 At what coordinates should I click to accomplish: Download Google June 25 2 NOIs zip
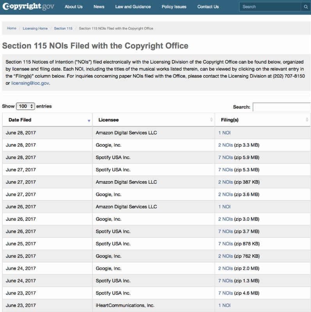pyautogui.click(x=226, y=256)
